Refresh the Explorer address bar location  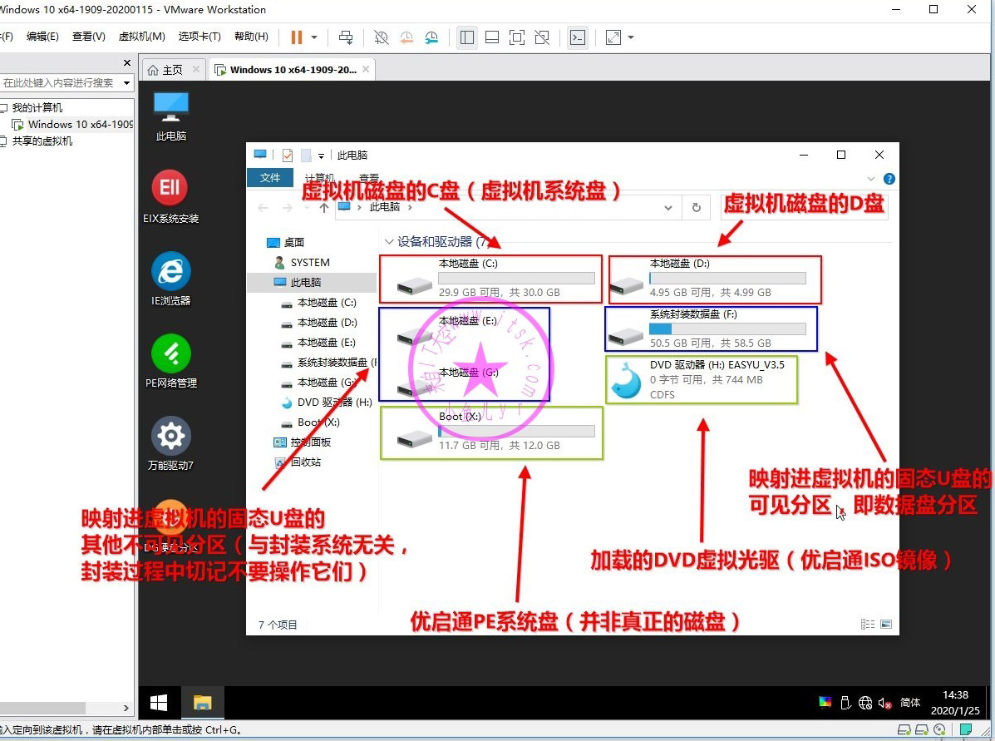(x=696, y=208)
